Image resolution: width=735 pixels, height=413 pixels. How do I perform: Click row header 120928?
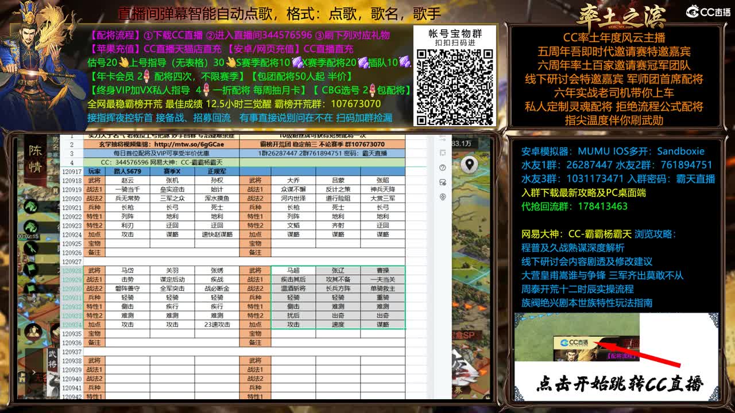[x=72, y=270]
